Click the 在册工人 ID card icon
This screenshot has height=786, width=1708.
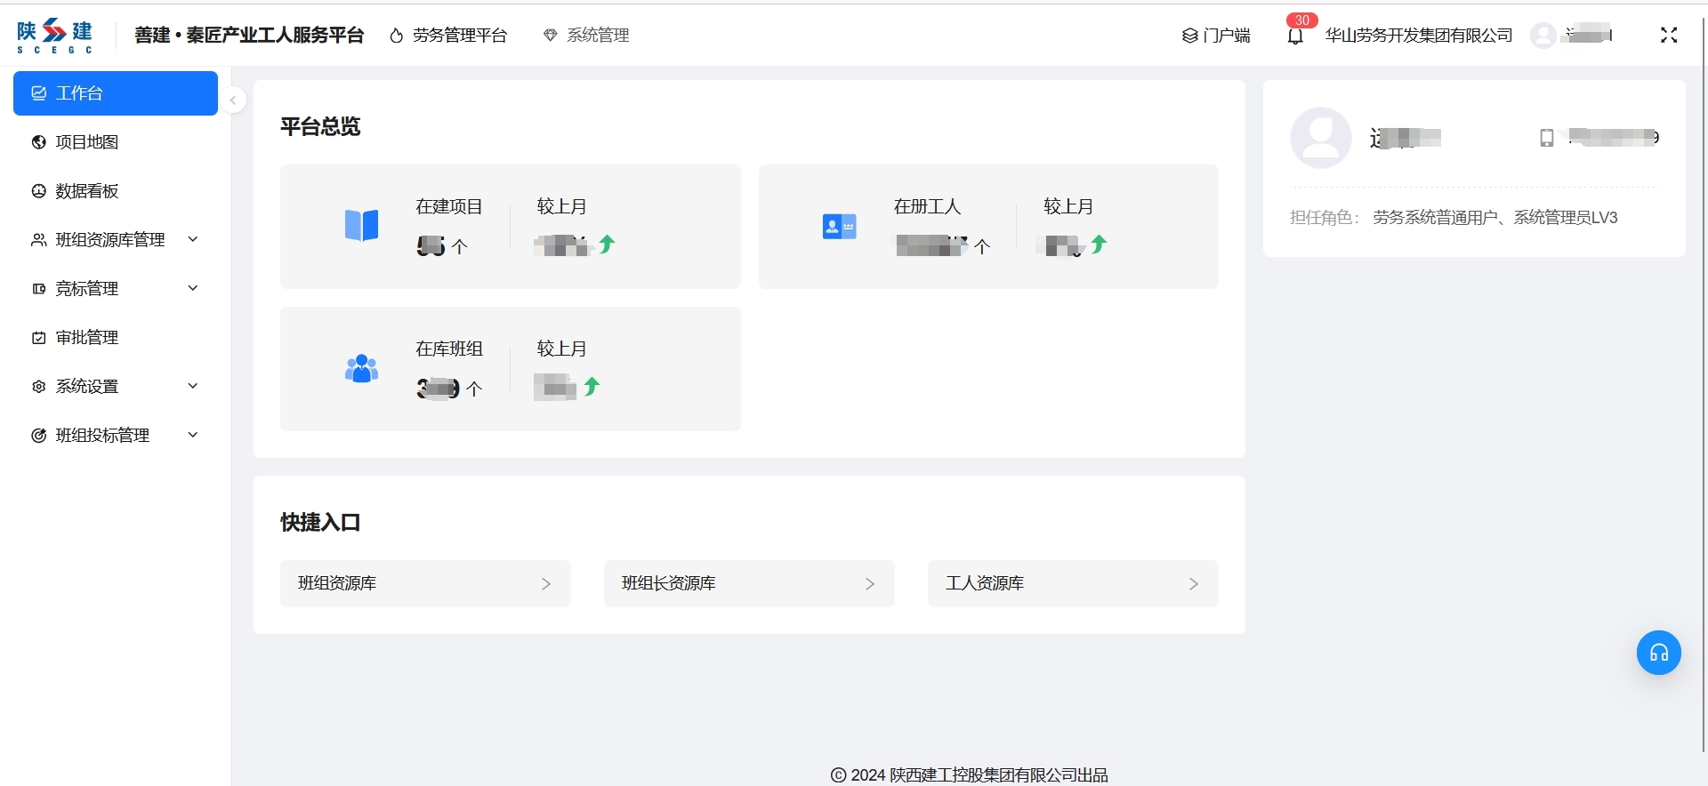(839, 227)
